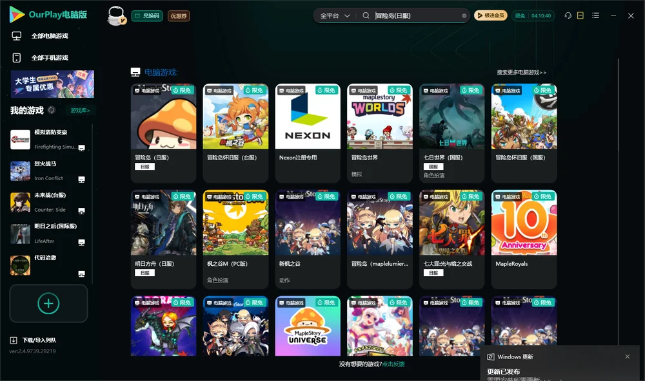This screenshot has height=381, width=645.
Task: Click into the search input field
Action: pyautogui.click(x=416, y=15)
